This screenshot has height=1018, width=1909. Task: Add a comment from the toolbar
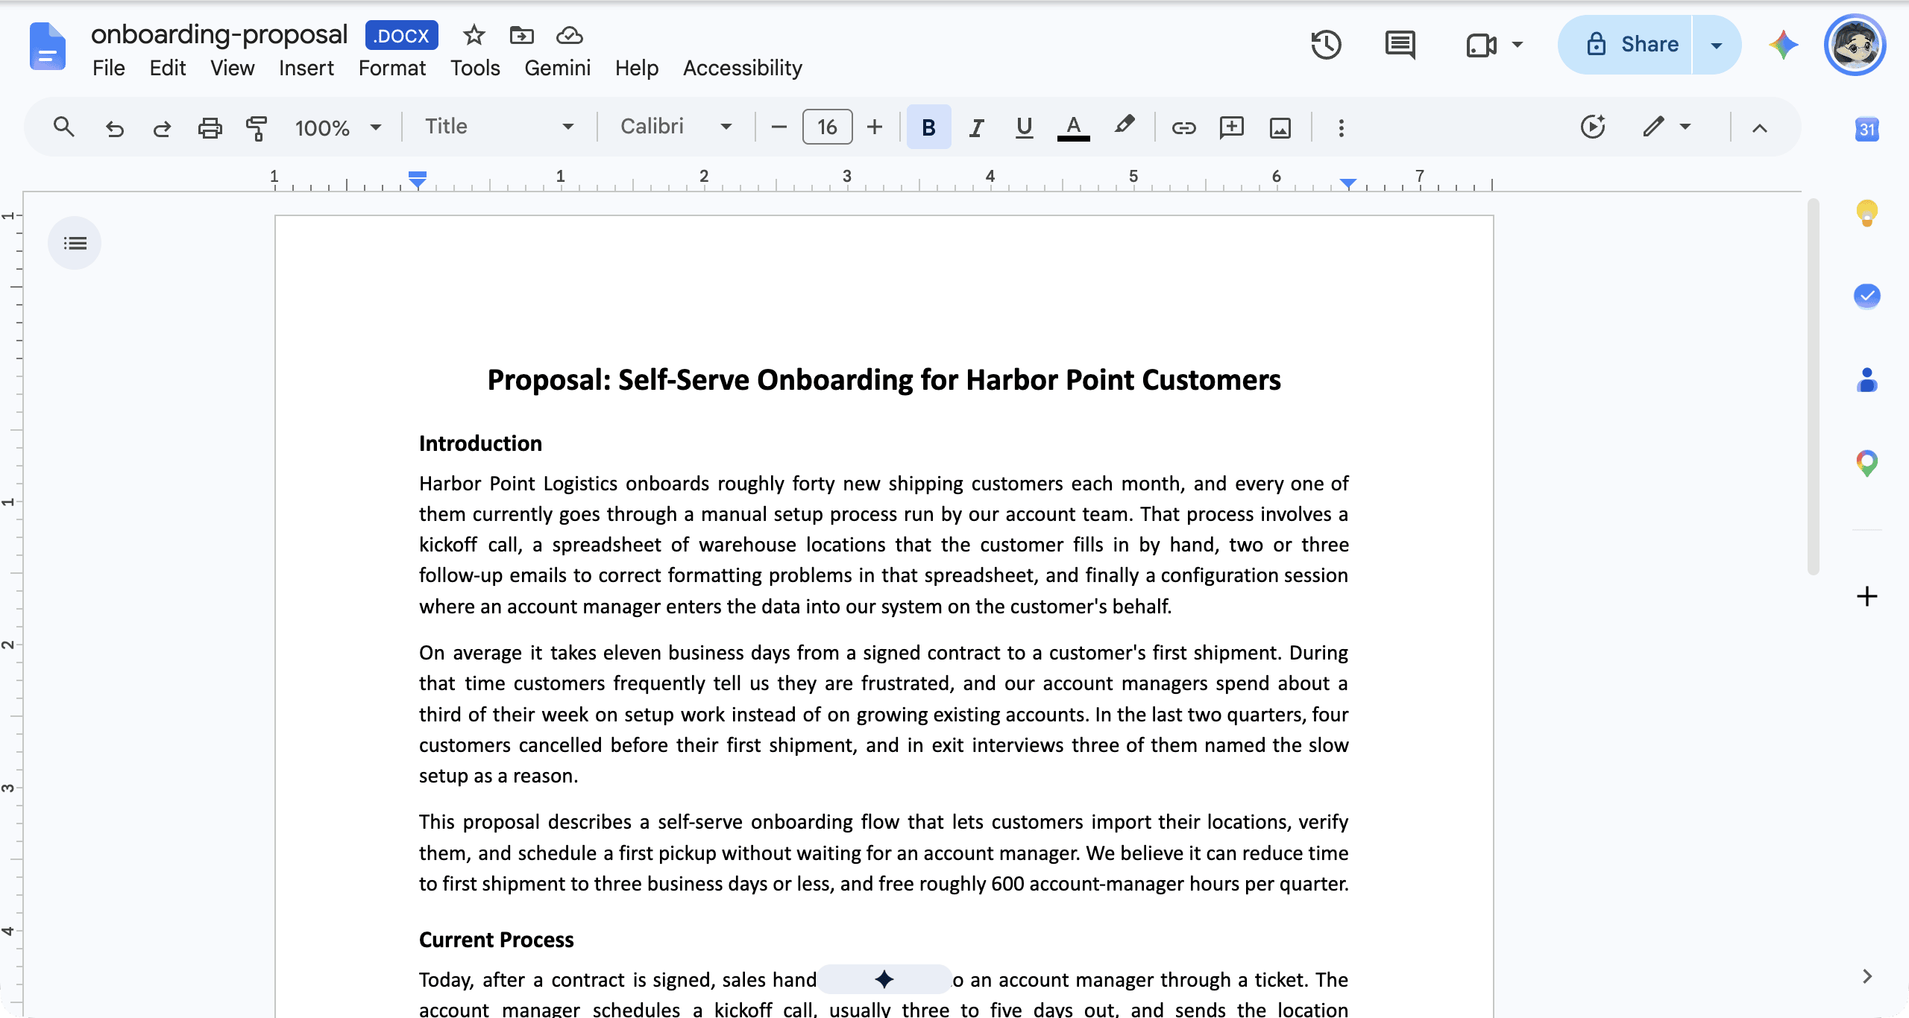tap(1231, 127)
